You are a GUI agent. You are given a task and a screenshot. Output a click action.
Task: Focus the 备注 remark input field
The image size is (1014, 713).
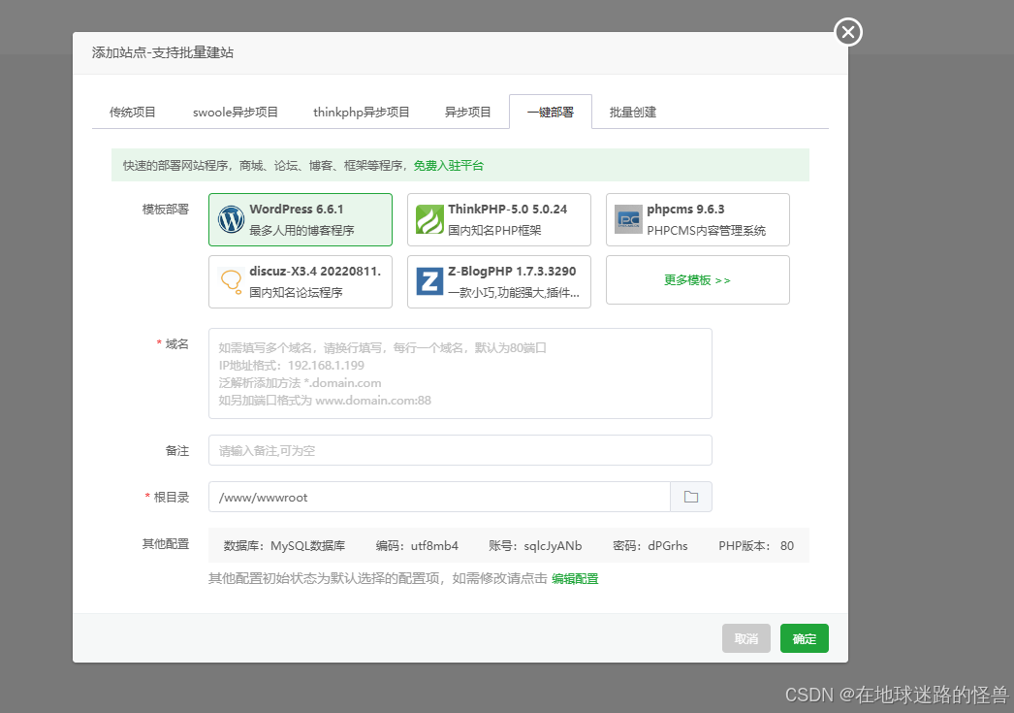459,450
